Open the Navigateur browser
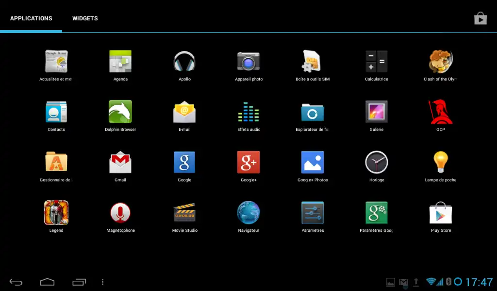The image size is (497, 291). [x=248, y=212]
